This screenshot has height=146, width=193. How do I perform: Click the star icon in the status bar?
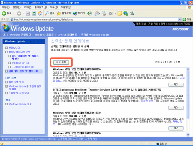point(2,144)
